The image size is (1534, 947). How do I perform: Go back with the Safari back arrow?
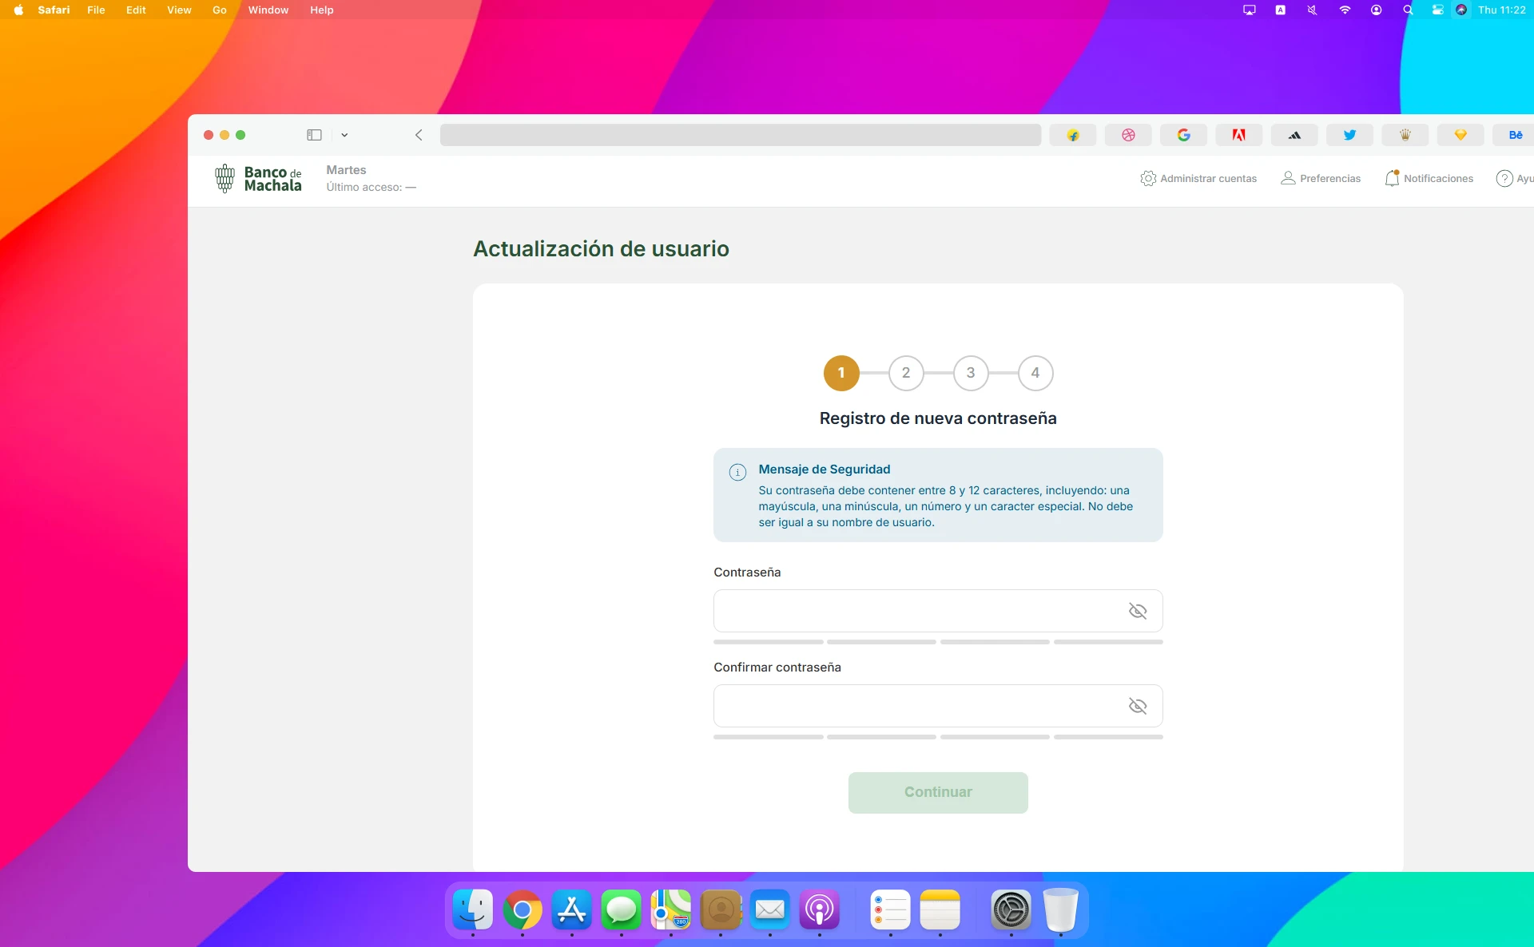[x=419, y=135]
